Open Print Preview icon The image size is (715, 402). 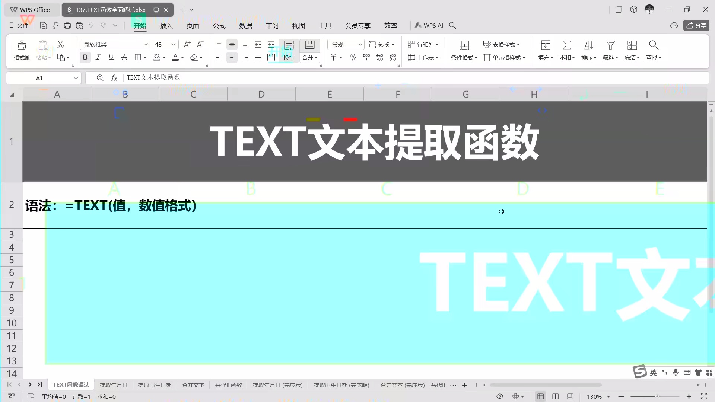(79, 25)
